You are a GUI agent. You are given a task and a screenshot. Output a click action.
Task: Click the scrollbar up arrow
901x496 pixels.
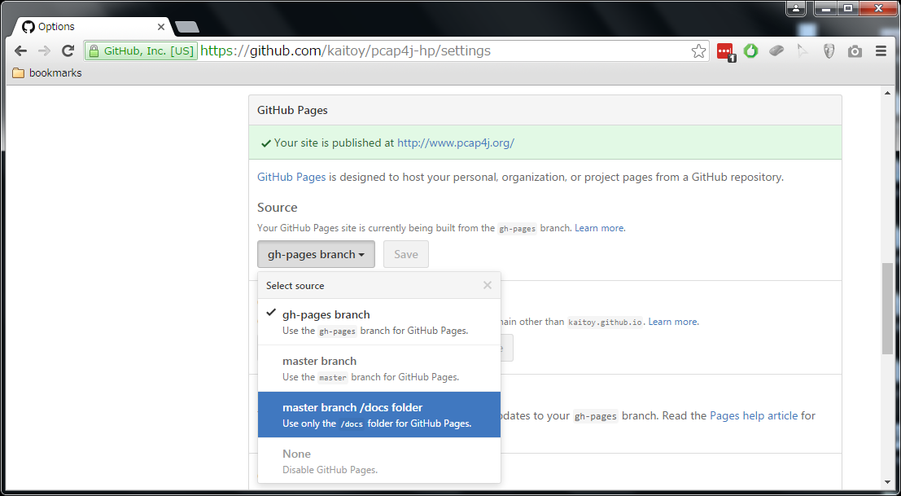[887, 93]
